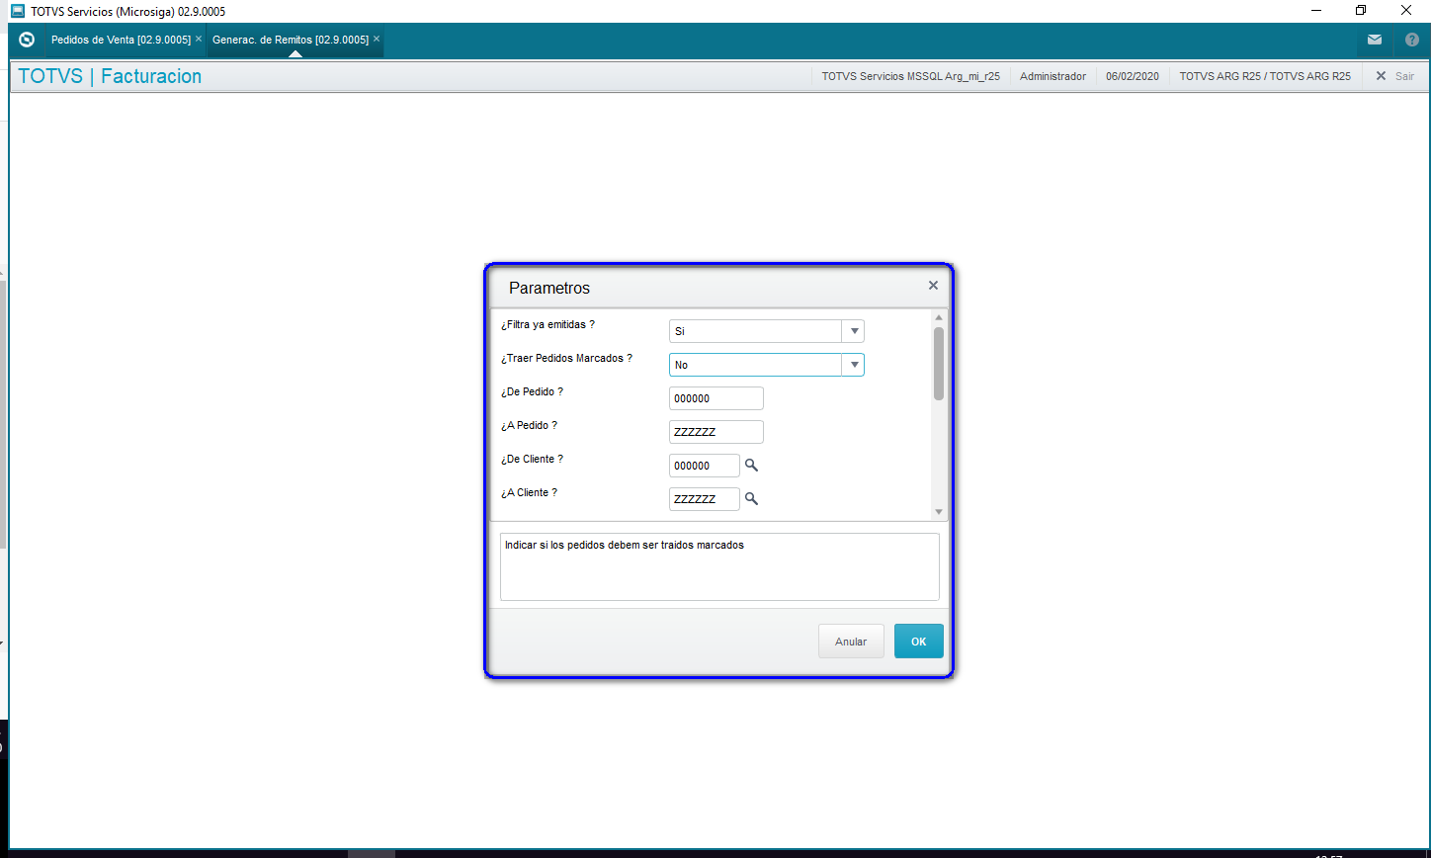Image resolution: width=1431 pixels, height=858 pixels.
Task: Click the Sair exit button
Action: (x=1394, y=76)
